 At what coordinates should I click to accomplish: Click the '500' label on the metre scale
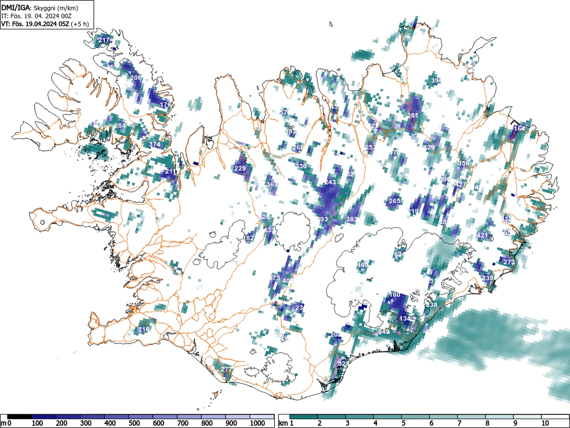pyautogui.click(x=134, y=423)
